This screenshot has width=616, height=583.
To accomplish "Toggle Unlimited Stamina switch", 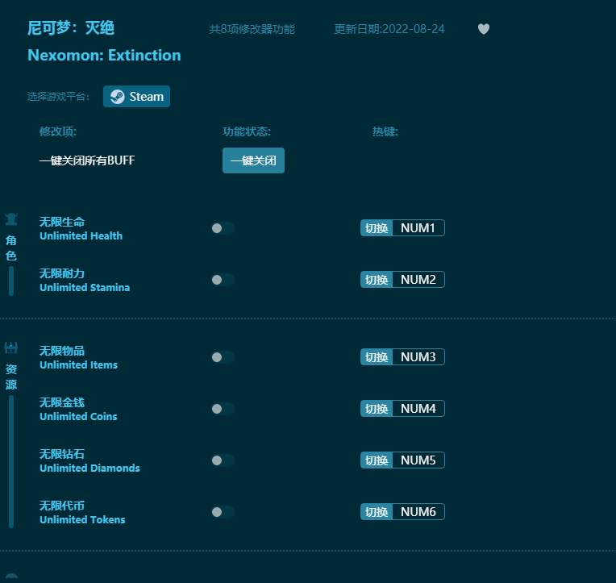I will (223, 280).
